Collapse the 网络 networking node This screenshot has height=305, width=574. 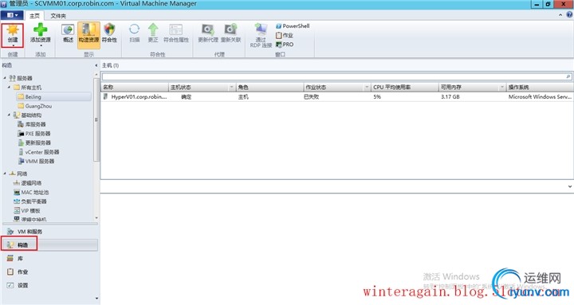pyautogui.click(x=5, y=174)
